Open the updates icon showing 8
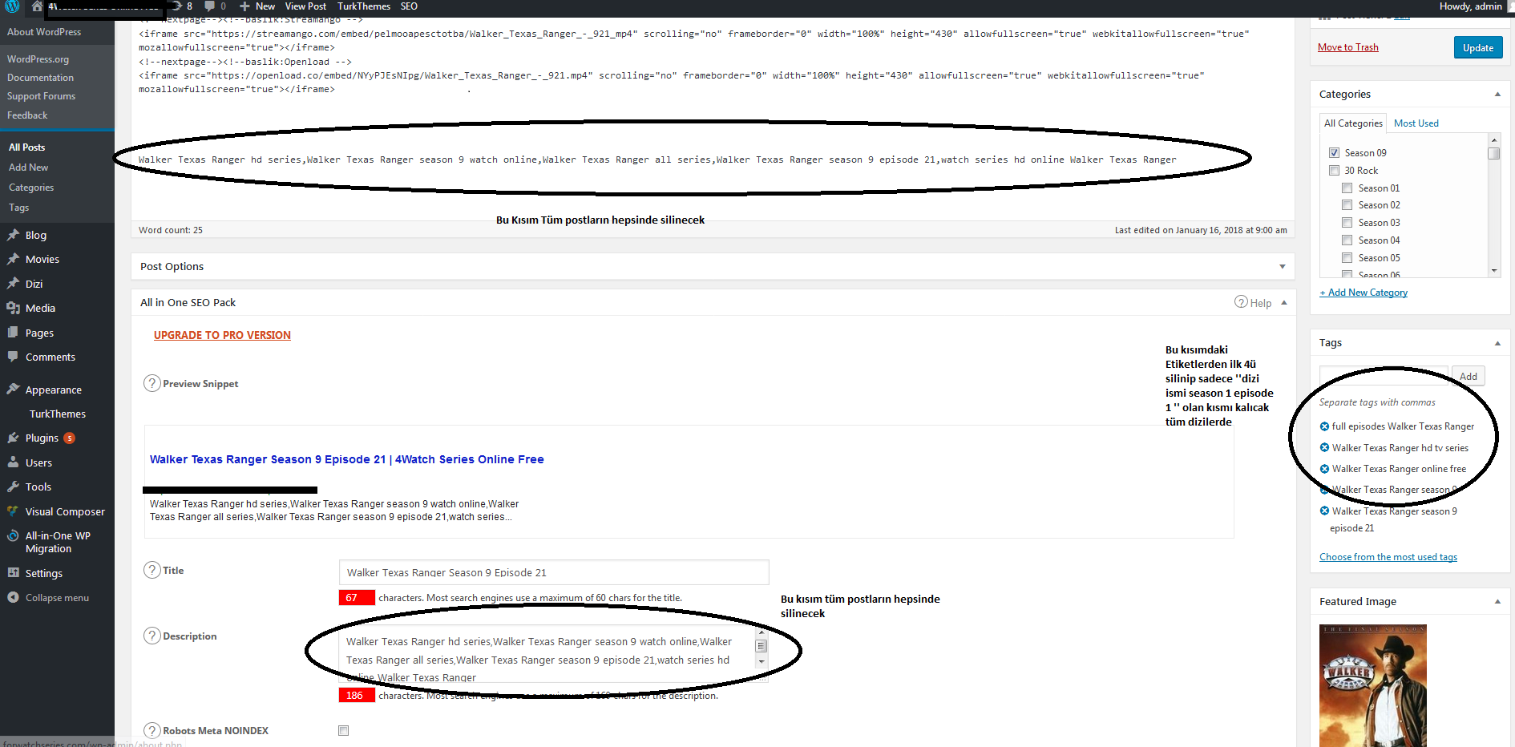Screen dimensions: 1515x747 [x=178, y=6]
